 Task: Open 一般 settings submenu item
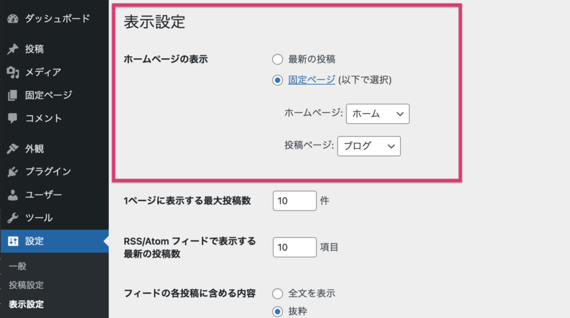(x=18, y=266)
